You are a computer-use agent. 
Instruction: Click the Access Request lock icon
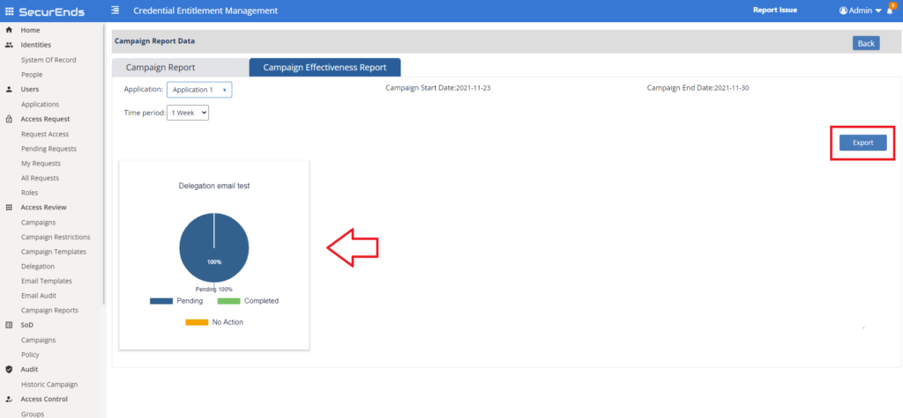(9, 119)
